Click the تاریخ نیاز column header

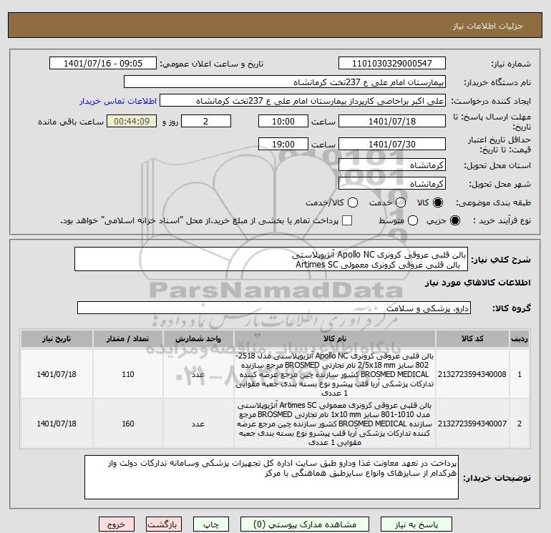pyautogui.click(x=57, y=338)
